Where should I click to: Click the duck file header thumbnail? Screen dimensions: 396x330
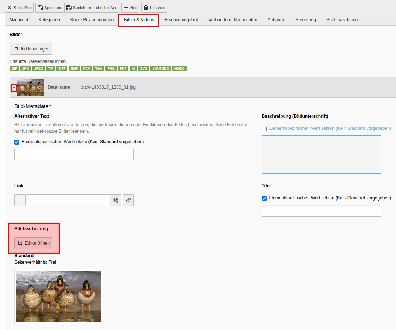[31, 87]
